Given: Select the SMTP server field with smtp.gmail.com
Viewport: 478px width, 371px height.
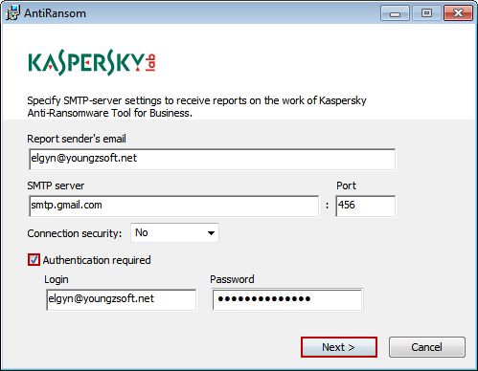Looking at the screenshot, I should 173,206.
